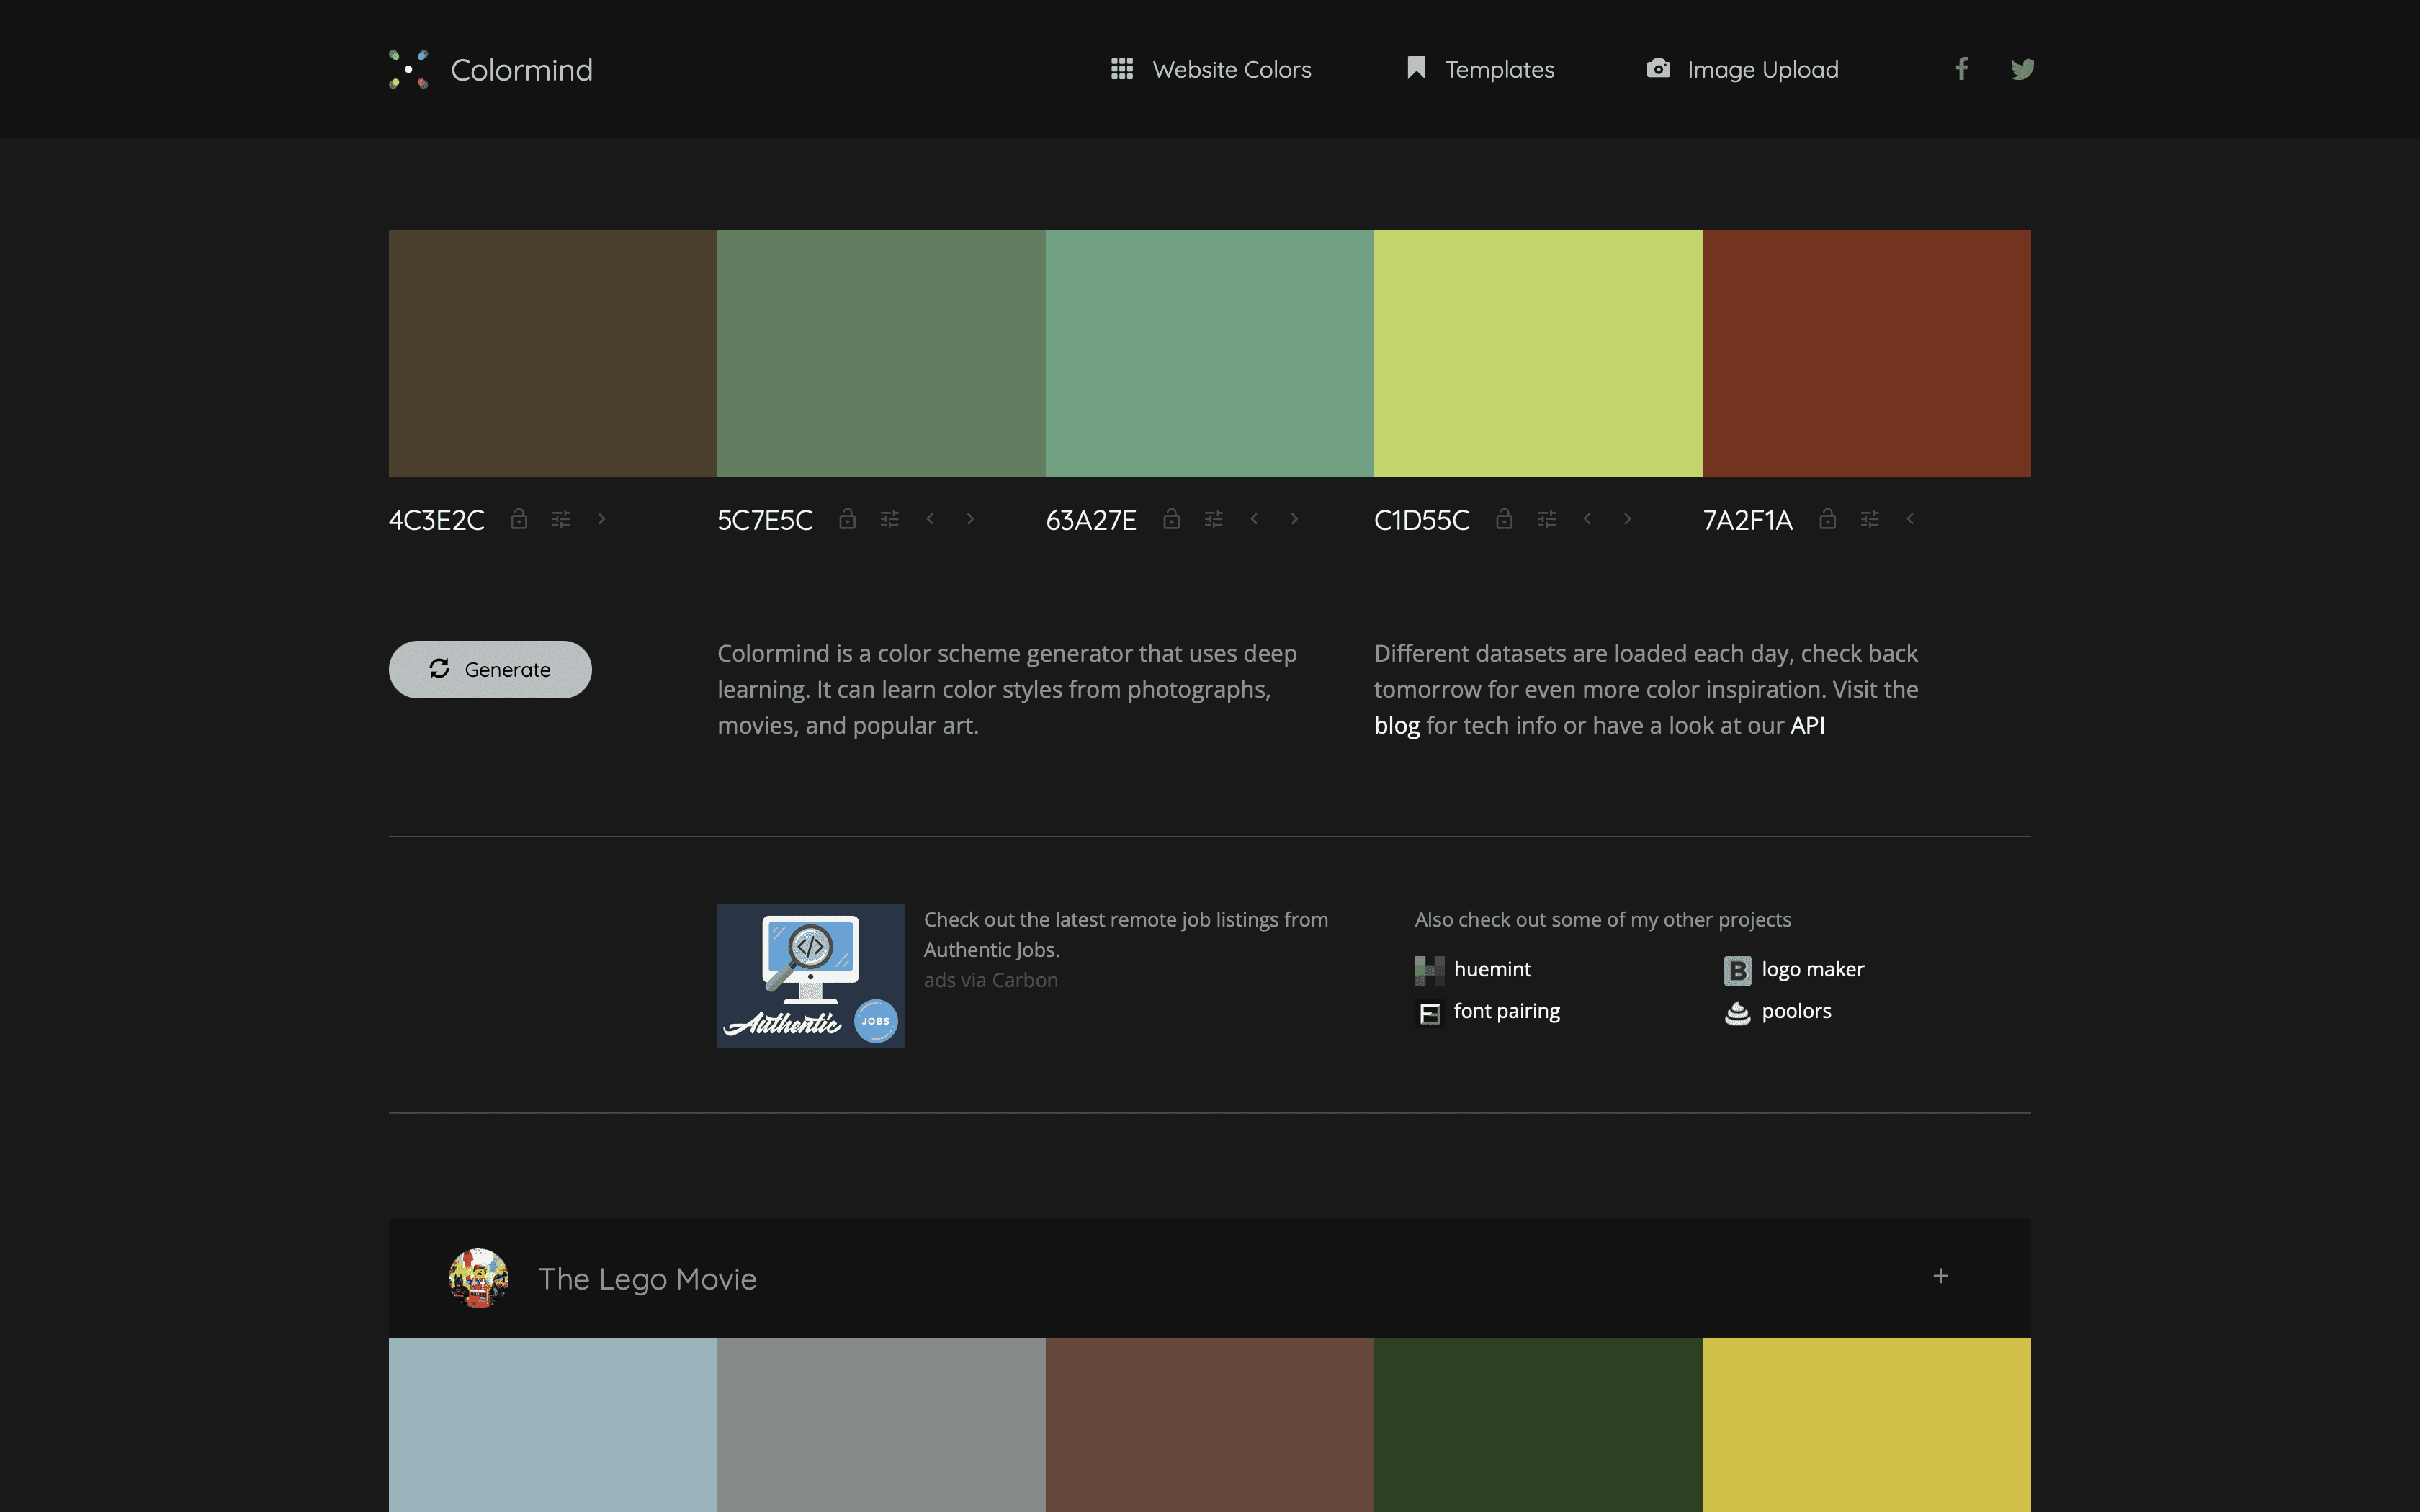Open the Authentic Jobs ad text
The height and width of the screenshot is (1512, 2420).
pos(1125,934)
